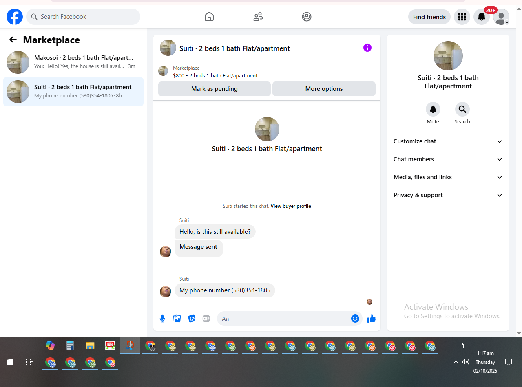
Task: Go back from Marketplace with the arrow
Action: (13, 40)
